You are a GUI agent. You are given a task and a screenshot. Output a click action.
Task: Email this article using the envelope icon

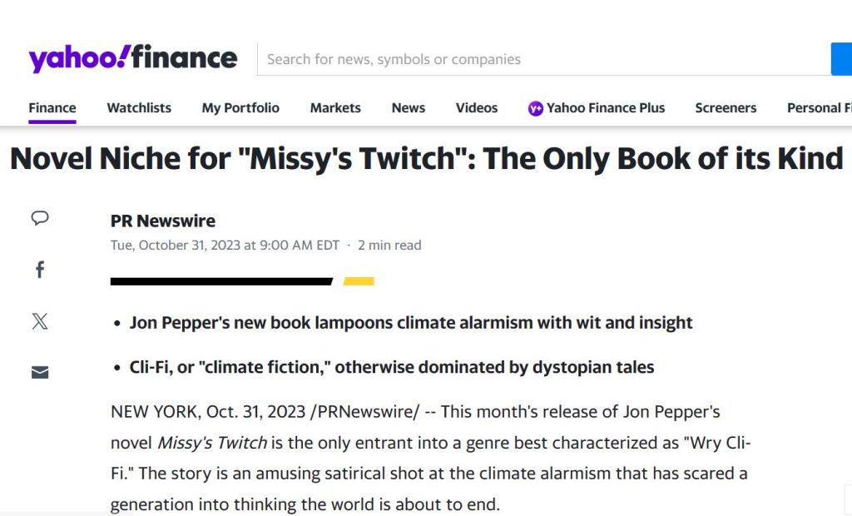click(x=40, y=372)
